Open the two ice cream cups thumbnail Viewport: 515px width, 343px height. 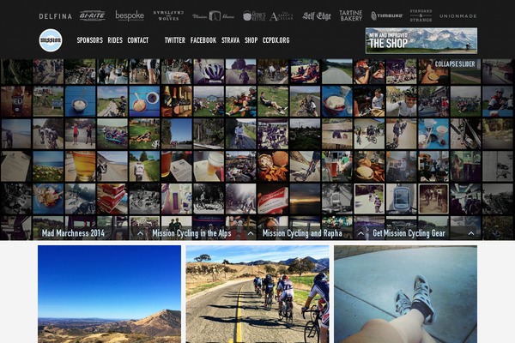(433, 134)
